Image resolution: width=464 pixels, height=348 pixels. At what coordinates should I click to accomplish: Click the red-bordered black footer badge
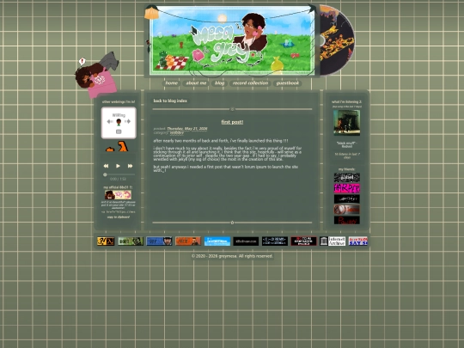pos(303,241)
